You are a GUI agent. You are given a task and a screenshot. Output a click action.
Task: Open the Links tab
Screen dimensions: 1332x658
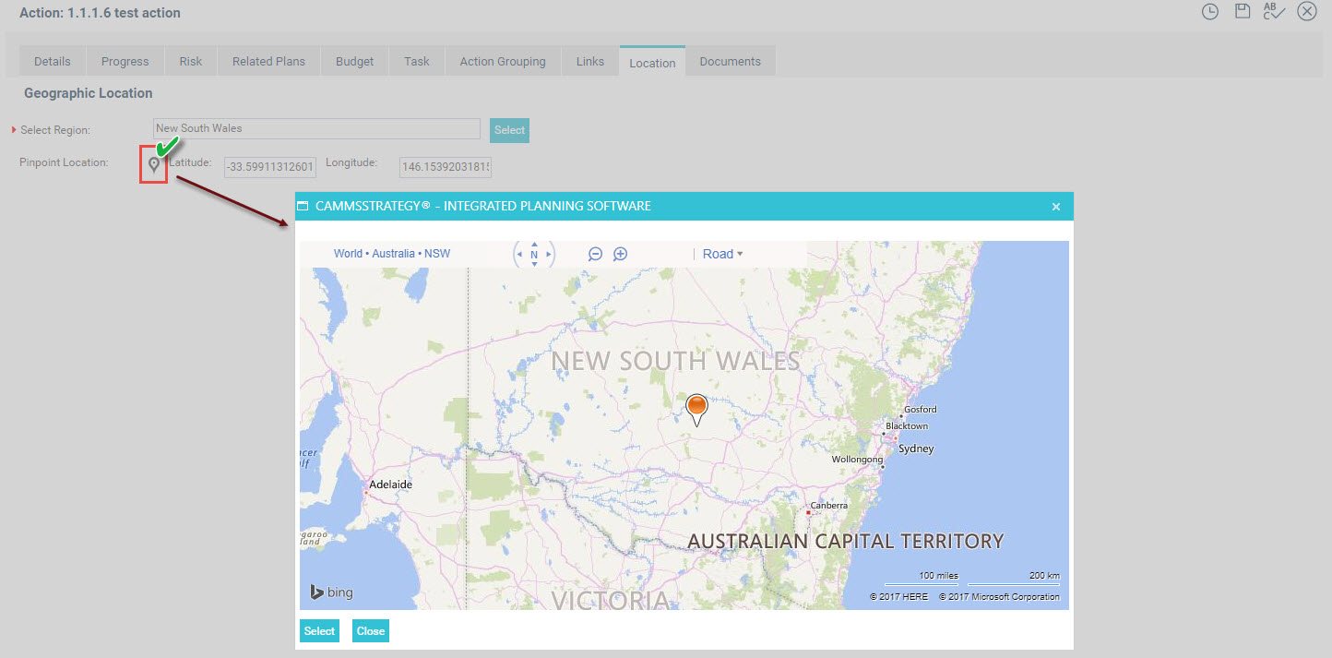point(590,61)
